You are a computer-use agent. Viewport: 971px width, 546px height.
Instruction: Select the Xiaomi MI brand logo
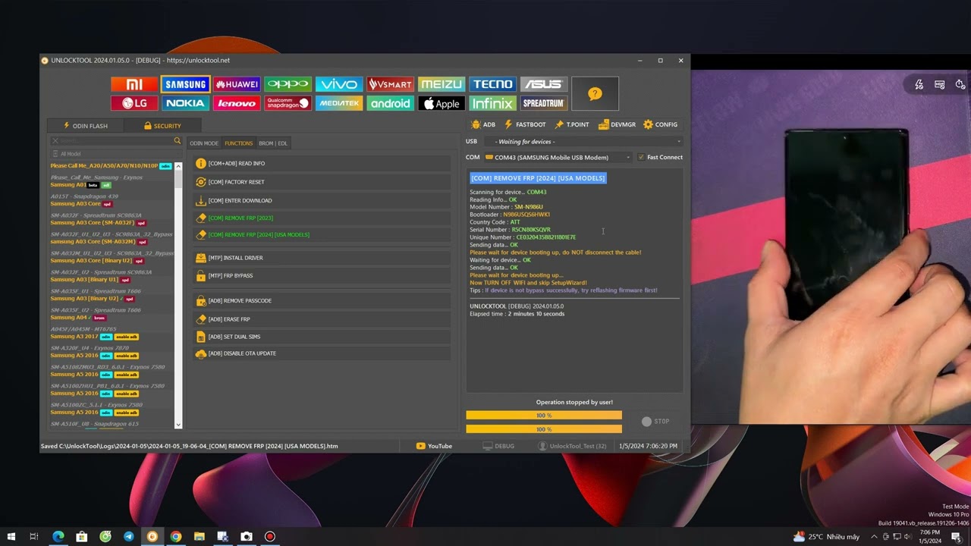coord(134,84)
